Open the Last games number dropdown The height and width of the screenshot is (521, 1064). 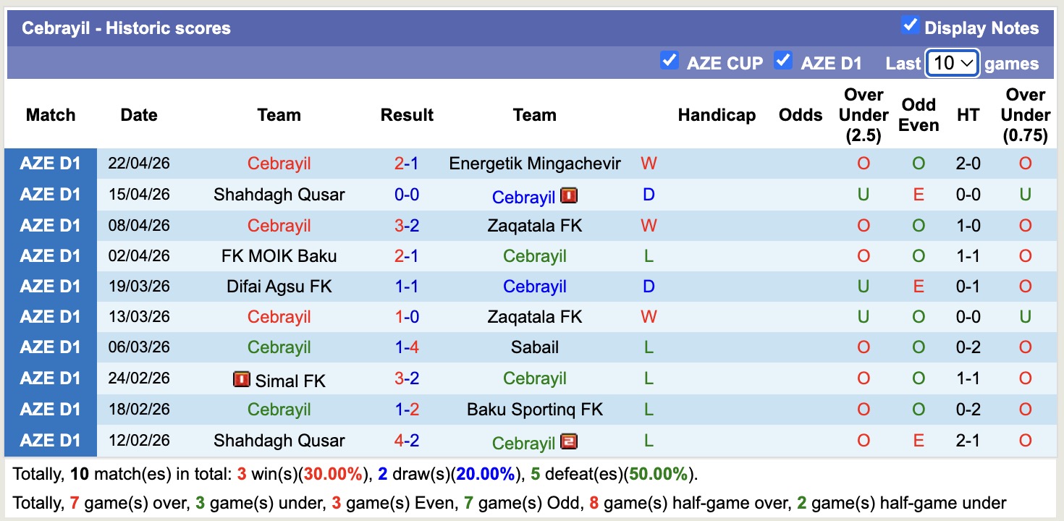(x=952, y=64)
